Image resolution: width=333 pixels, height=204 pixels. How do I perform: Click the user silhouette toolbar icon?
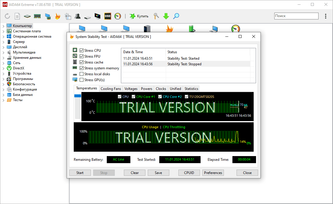pyautogui.click(x=78, y=16)
